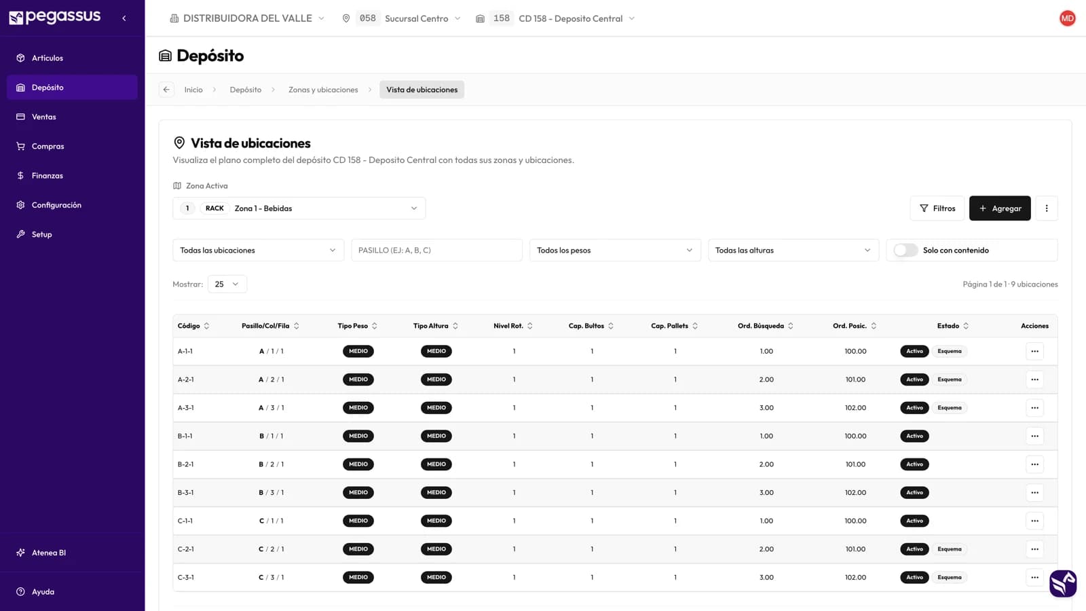
Task: Open Ayuda in the sidebar
Action: tap(73, 592)
